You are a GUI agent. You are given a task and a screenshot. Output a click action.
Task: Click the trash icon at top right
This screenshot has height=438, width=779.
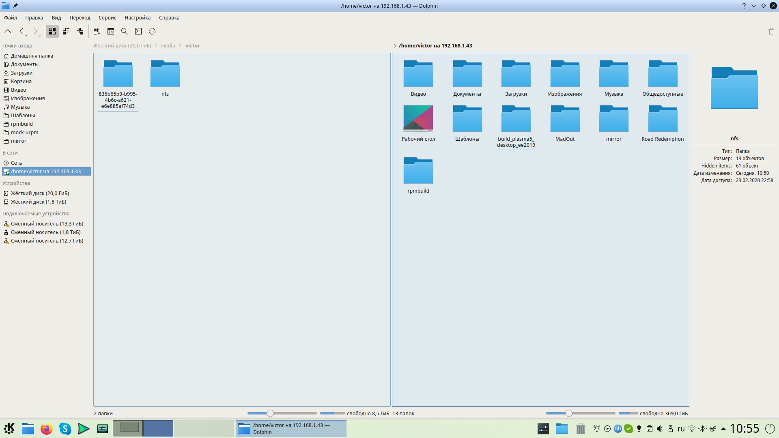[x=771, y=31]
